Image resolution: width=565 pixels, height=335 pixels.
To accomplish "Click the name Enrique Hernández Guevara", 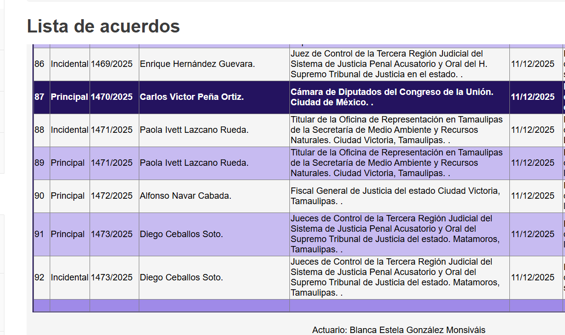I will coord(197,64).
